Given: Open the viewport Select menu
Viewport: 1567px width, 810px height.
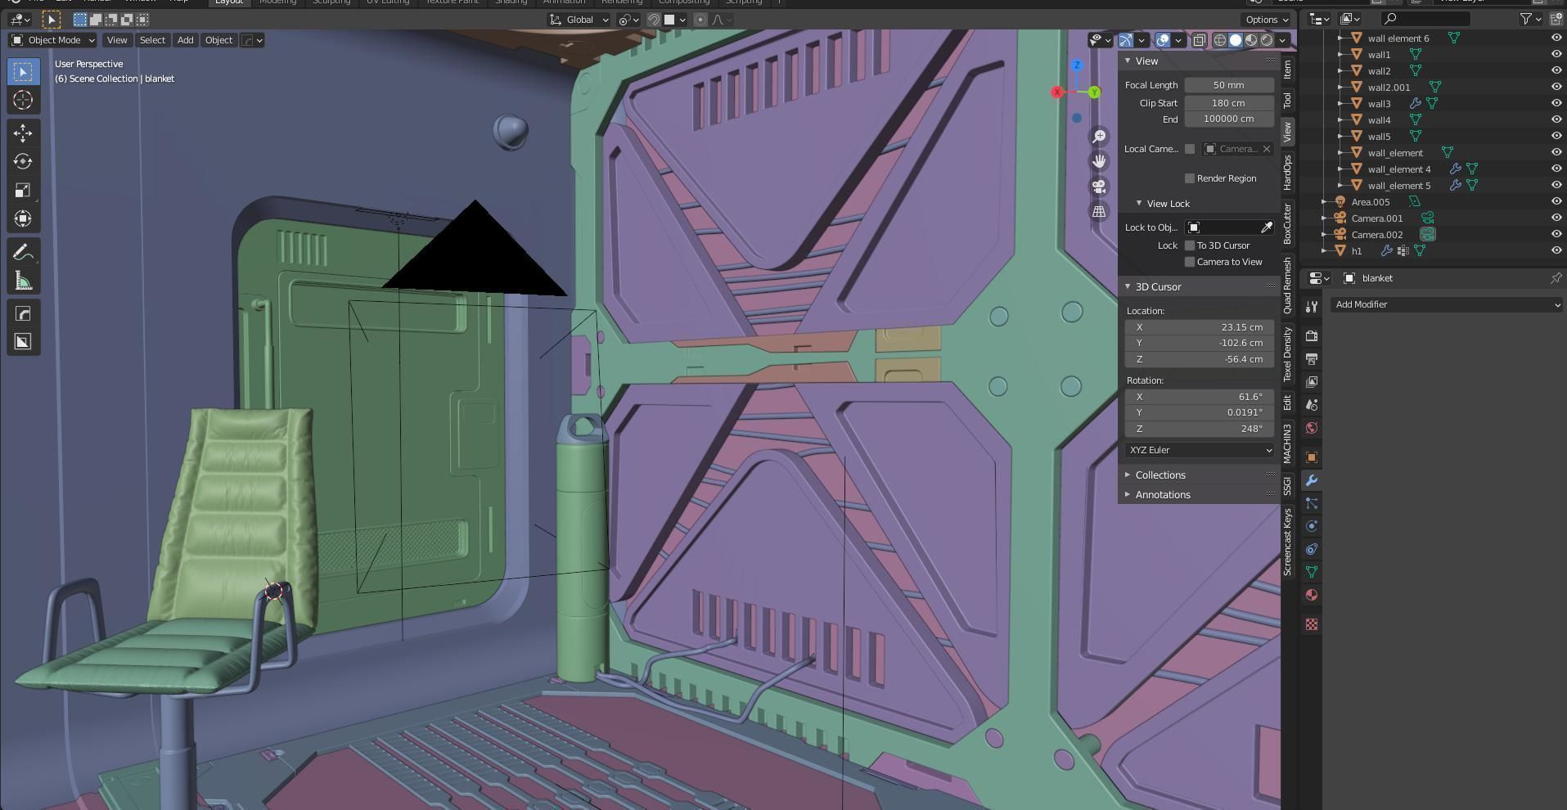Looking at the screenshot, I should [152, 40].
